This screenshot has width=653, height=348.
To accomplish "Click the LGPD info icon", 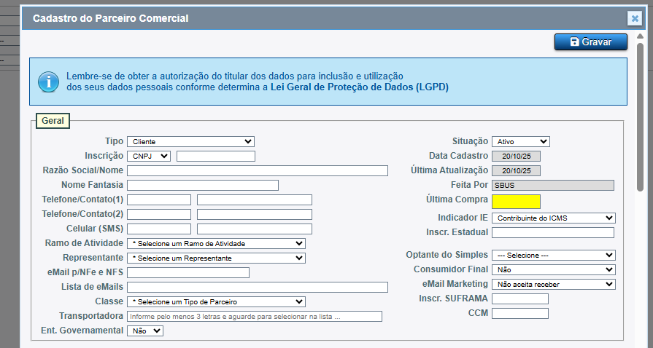I will click(x=49, y=82).
